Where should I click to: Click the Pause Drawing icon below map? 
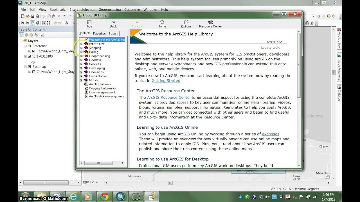[x=96, y=183]
